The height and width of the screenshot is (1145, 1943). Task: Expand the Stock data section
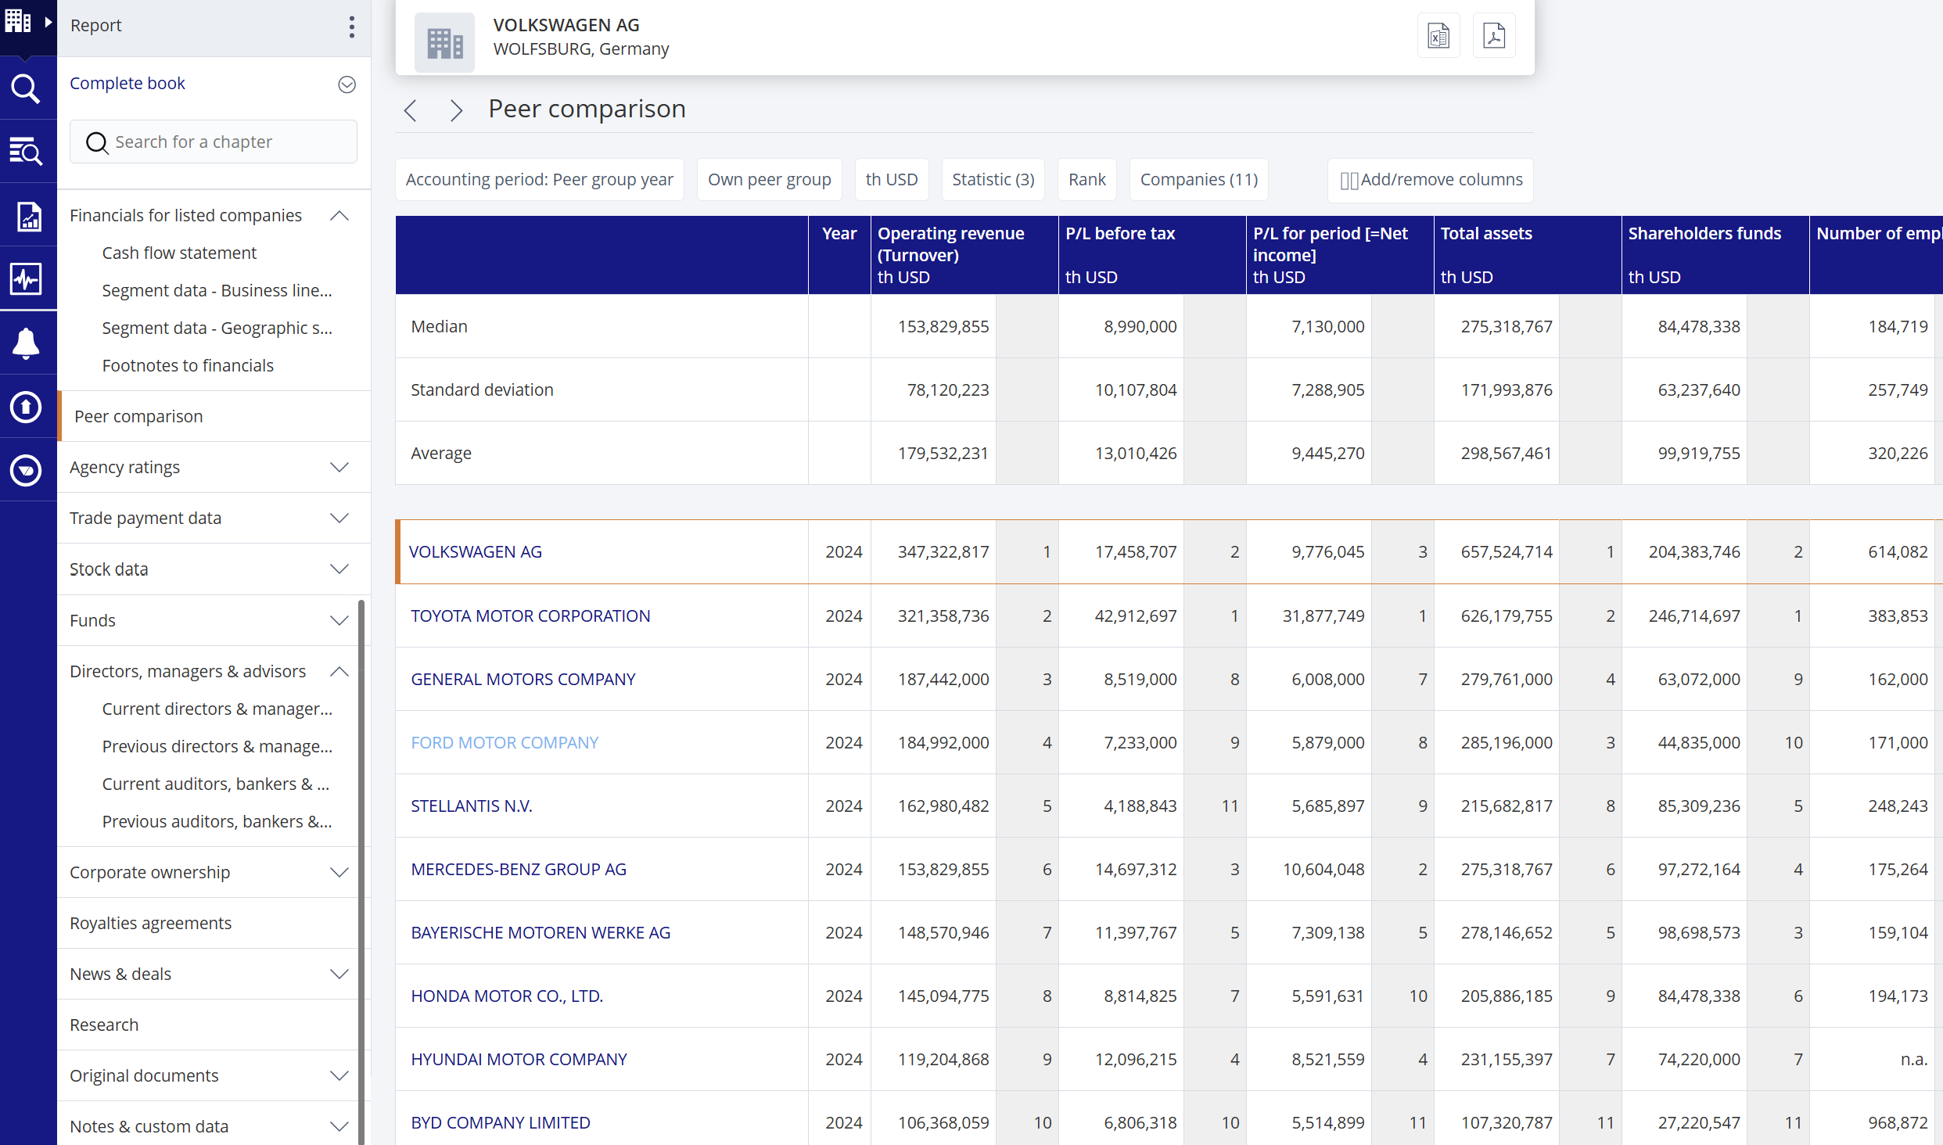[x=339, y=569]
